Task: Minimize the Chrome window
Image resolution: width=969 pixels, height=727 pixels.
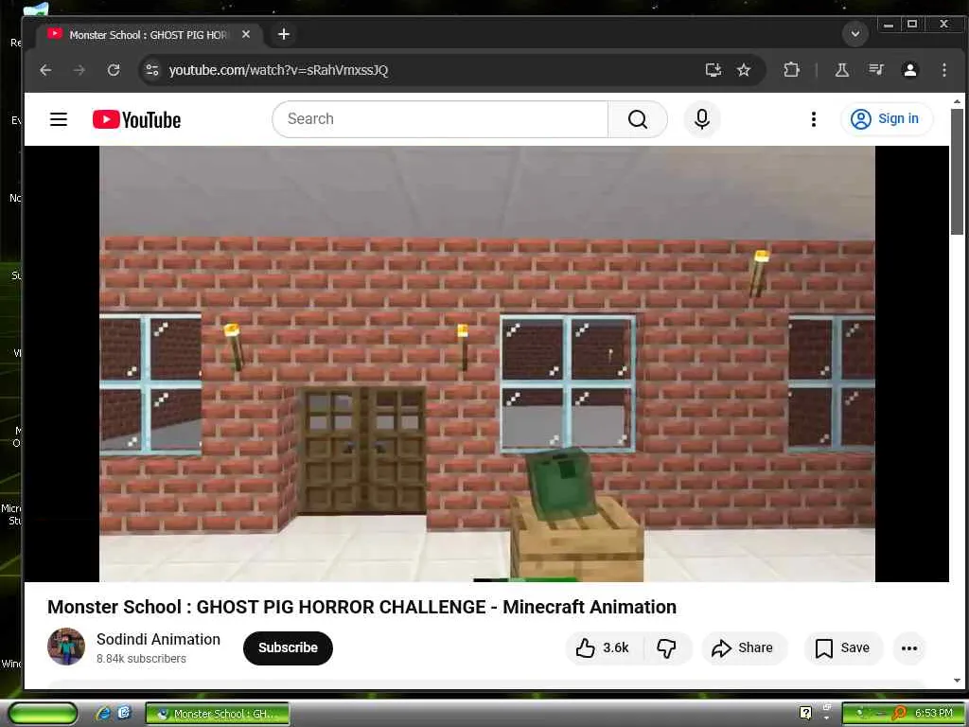Action: pyautogui.click(x=888, y=25)
